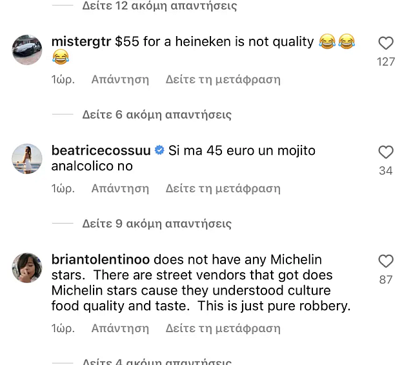
Task: Like mistergtr's Heineken comment
Action: [385, 44]
